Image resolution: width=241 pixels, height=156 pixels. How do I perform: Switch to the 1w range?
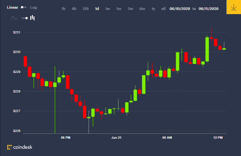pyautogui.click(x=108, y=9)
